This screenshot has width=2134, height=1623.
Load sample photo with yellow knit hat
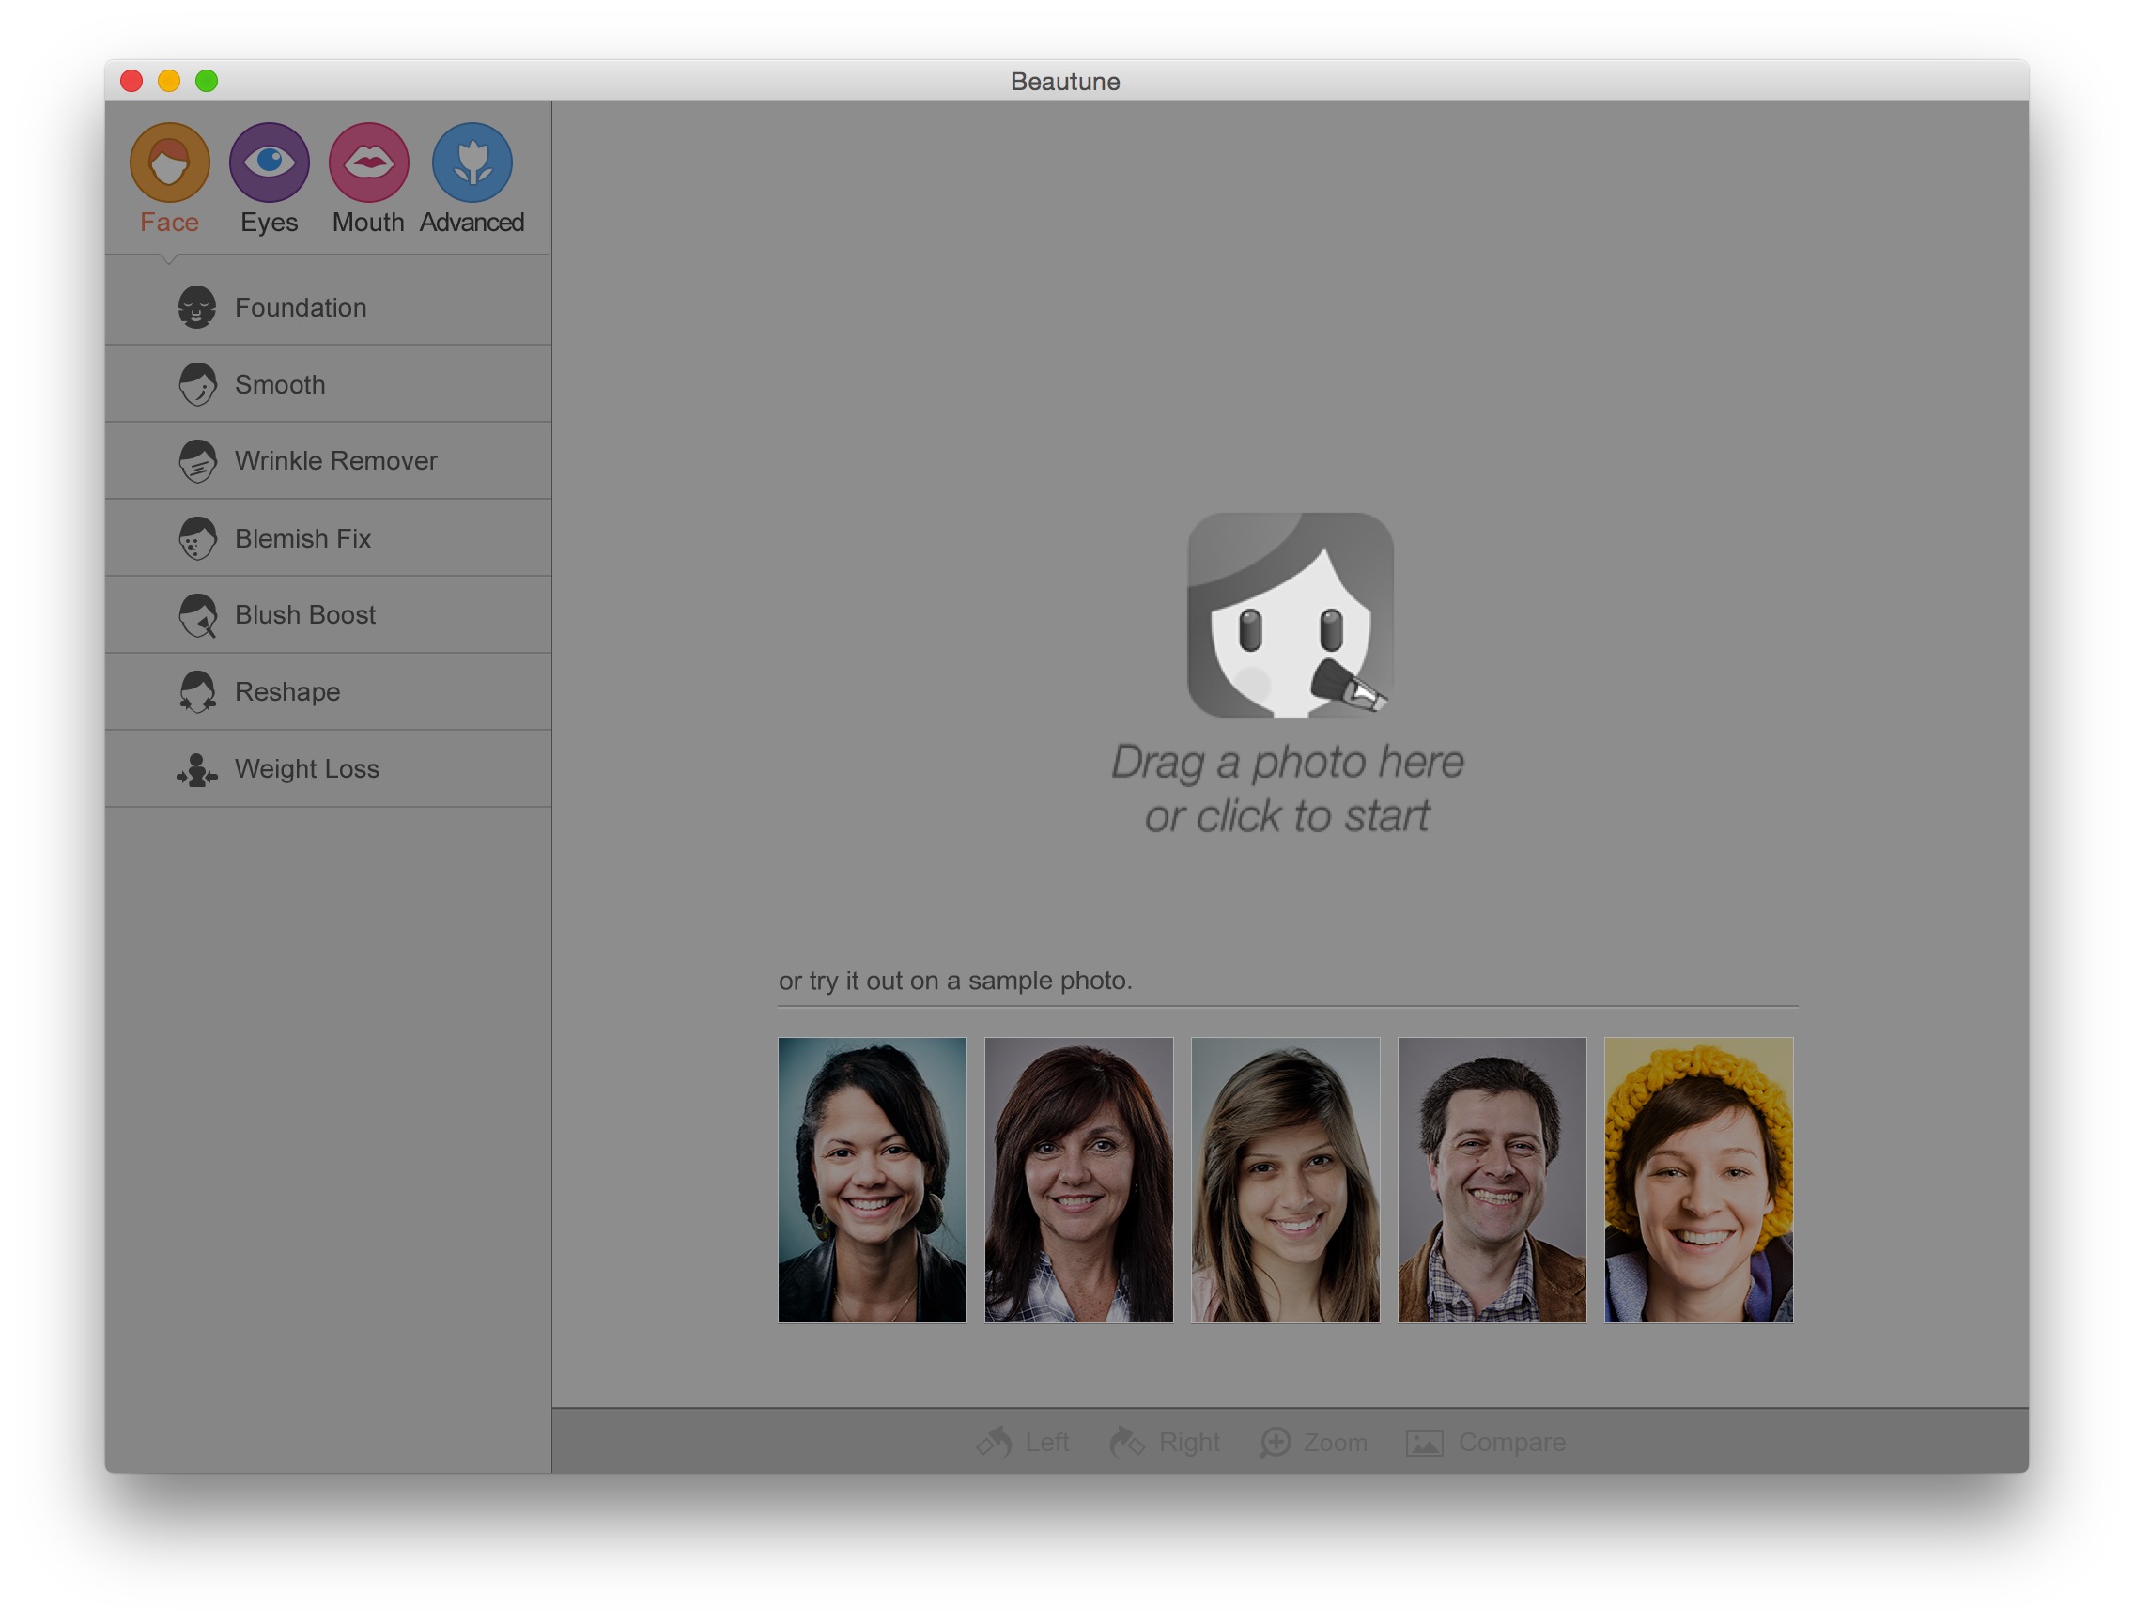[x=1699, y=1180]
